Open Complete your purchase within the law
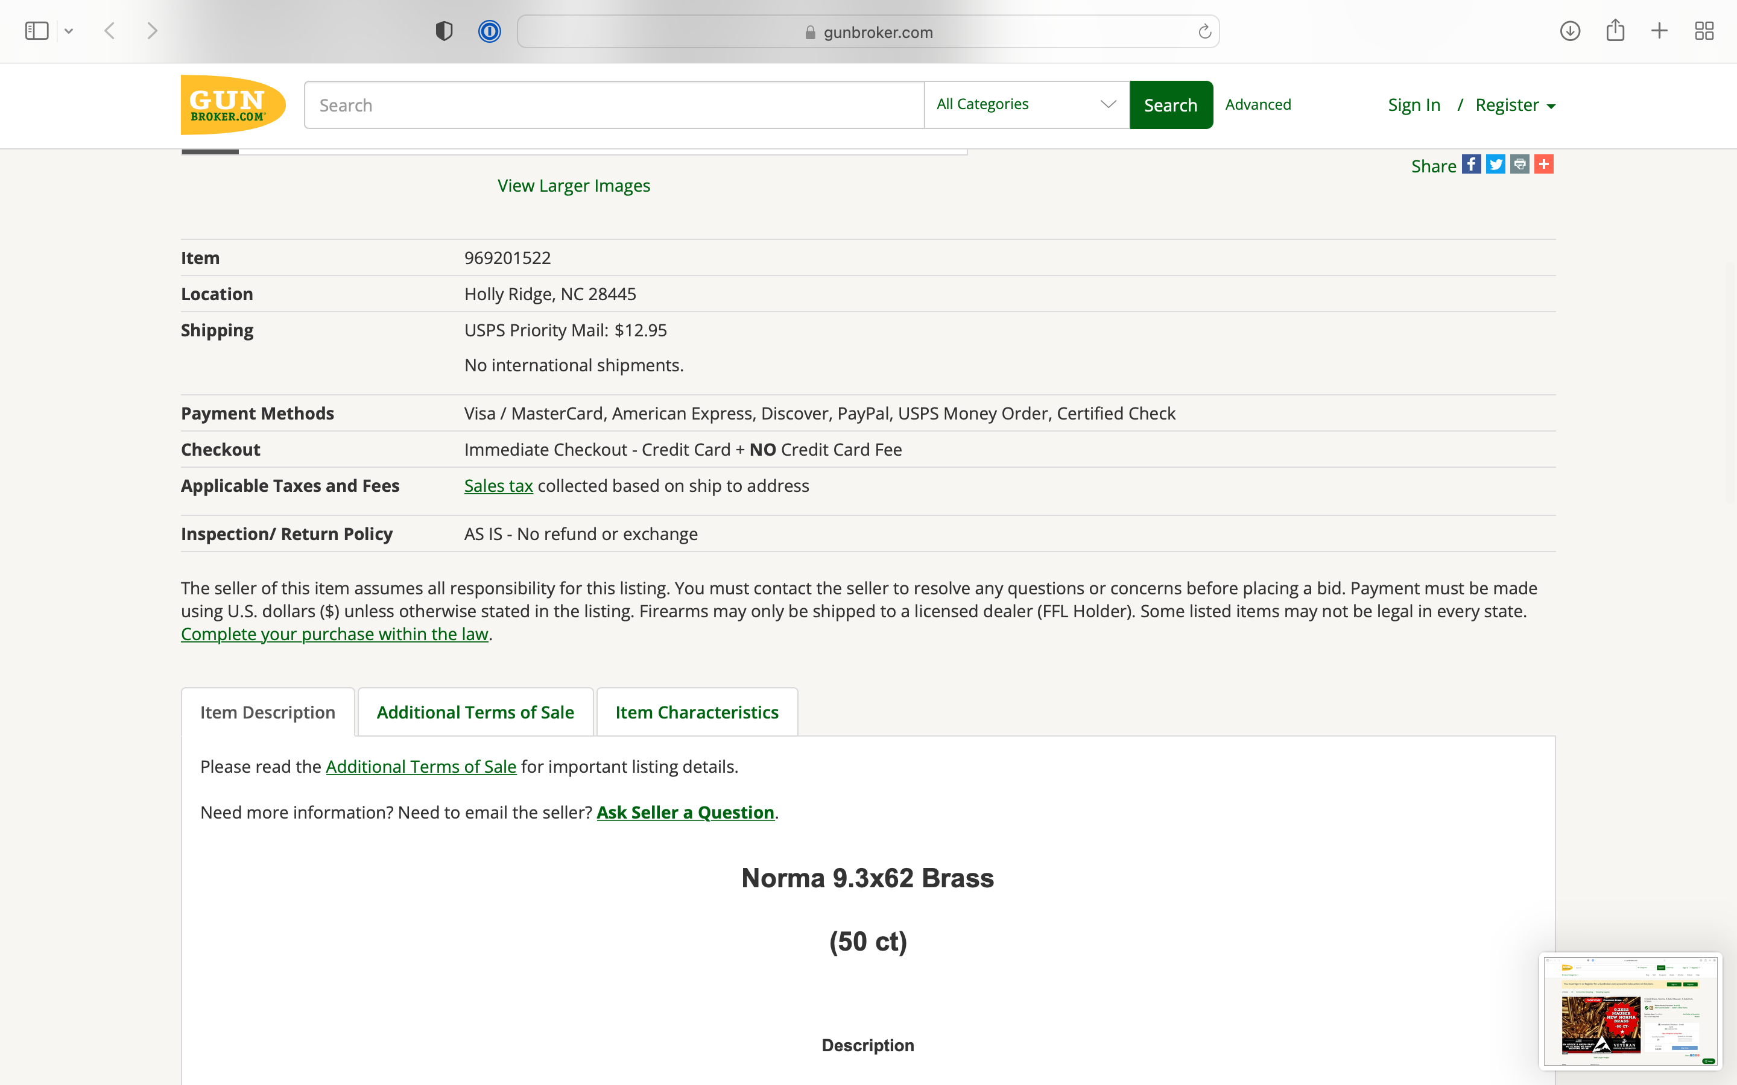The width and height of the screenshot is (1737, 1085). pyautogui.click(x=335, y=634)
